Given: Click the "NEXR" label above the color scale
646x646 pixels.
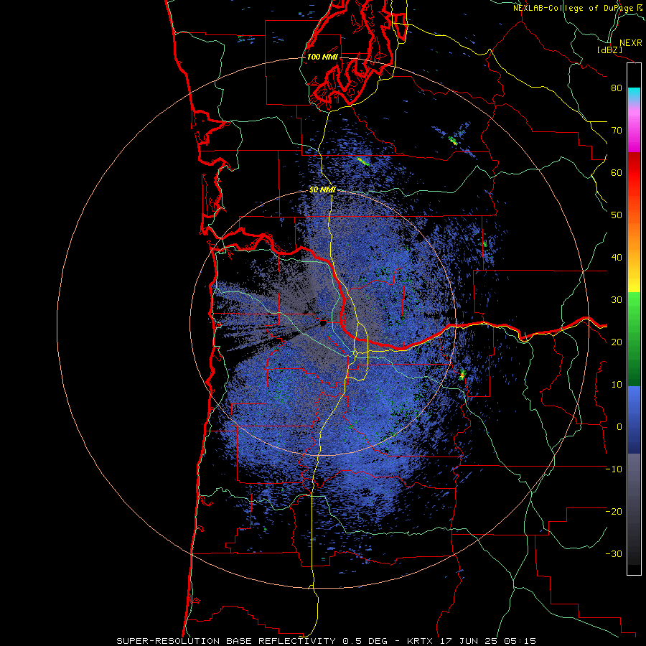Looking at the screenshot, I should (630, 43).
